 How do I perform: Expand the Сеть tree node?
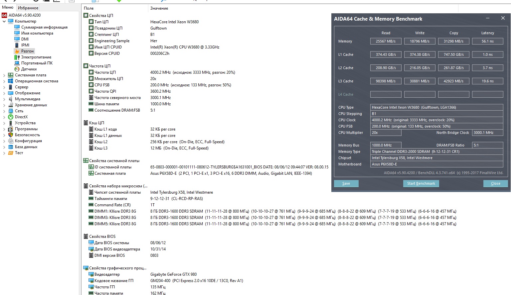(4, 111)
